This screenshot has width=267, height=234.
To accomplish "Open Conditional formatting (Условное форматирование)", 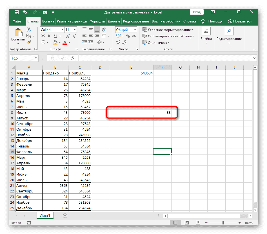I will pyautogui.click(x=168, y=29).
